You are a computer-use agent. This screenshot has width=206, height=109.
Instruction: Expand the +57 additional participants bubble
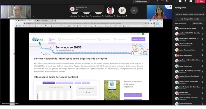tap(134, 10)
